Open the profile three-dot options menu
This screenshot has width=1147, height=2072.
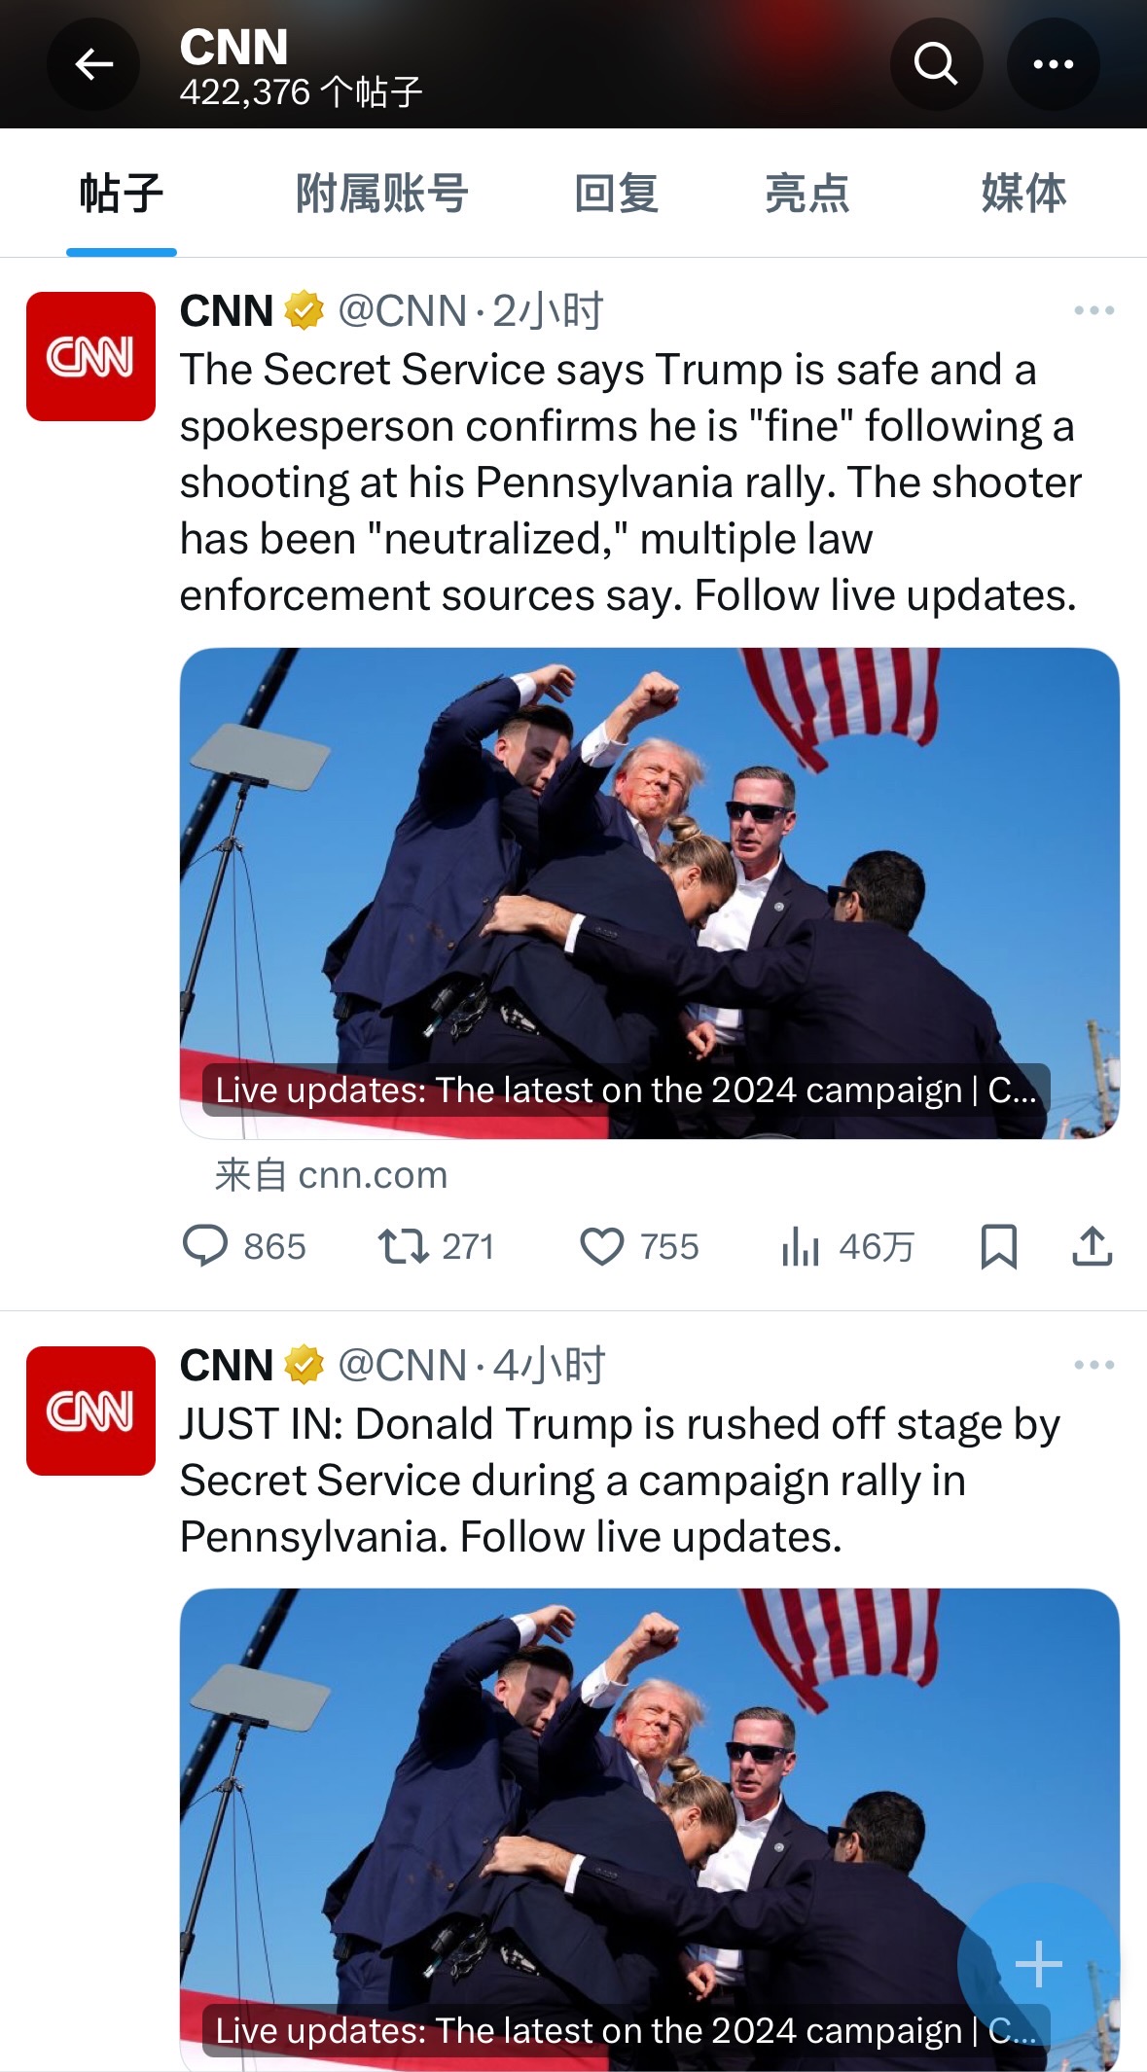click(1053, 64)
